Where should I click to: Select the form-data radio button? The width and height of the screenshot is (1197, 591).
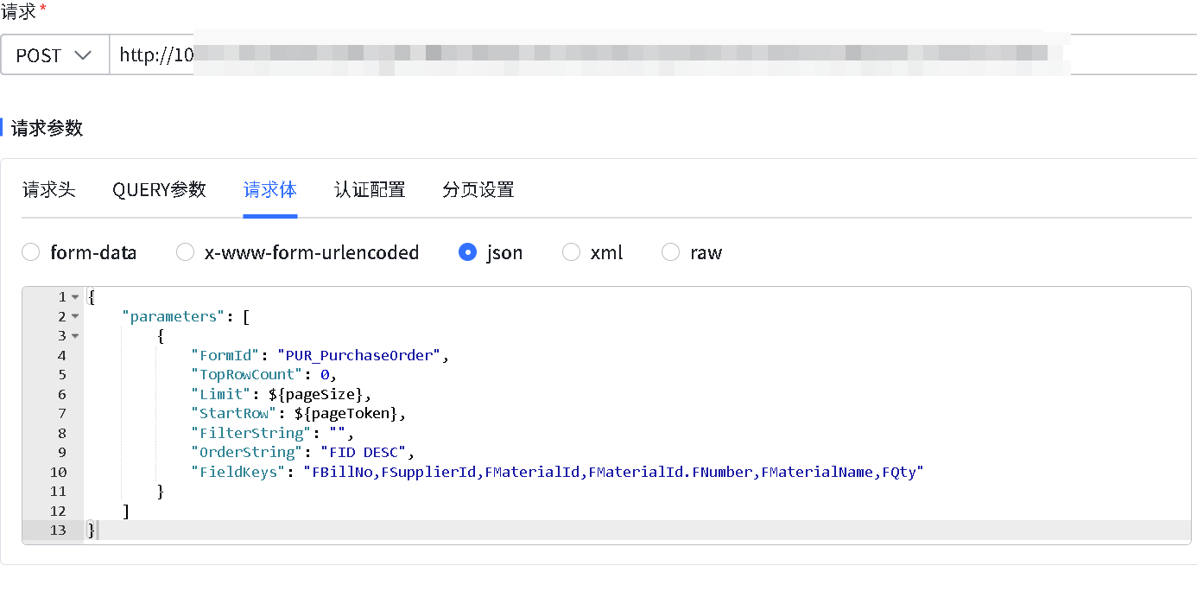tap(31, 252)
